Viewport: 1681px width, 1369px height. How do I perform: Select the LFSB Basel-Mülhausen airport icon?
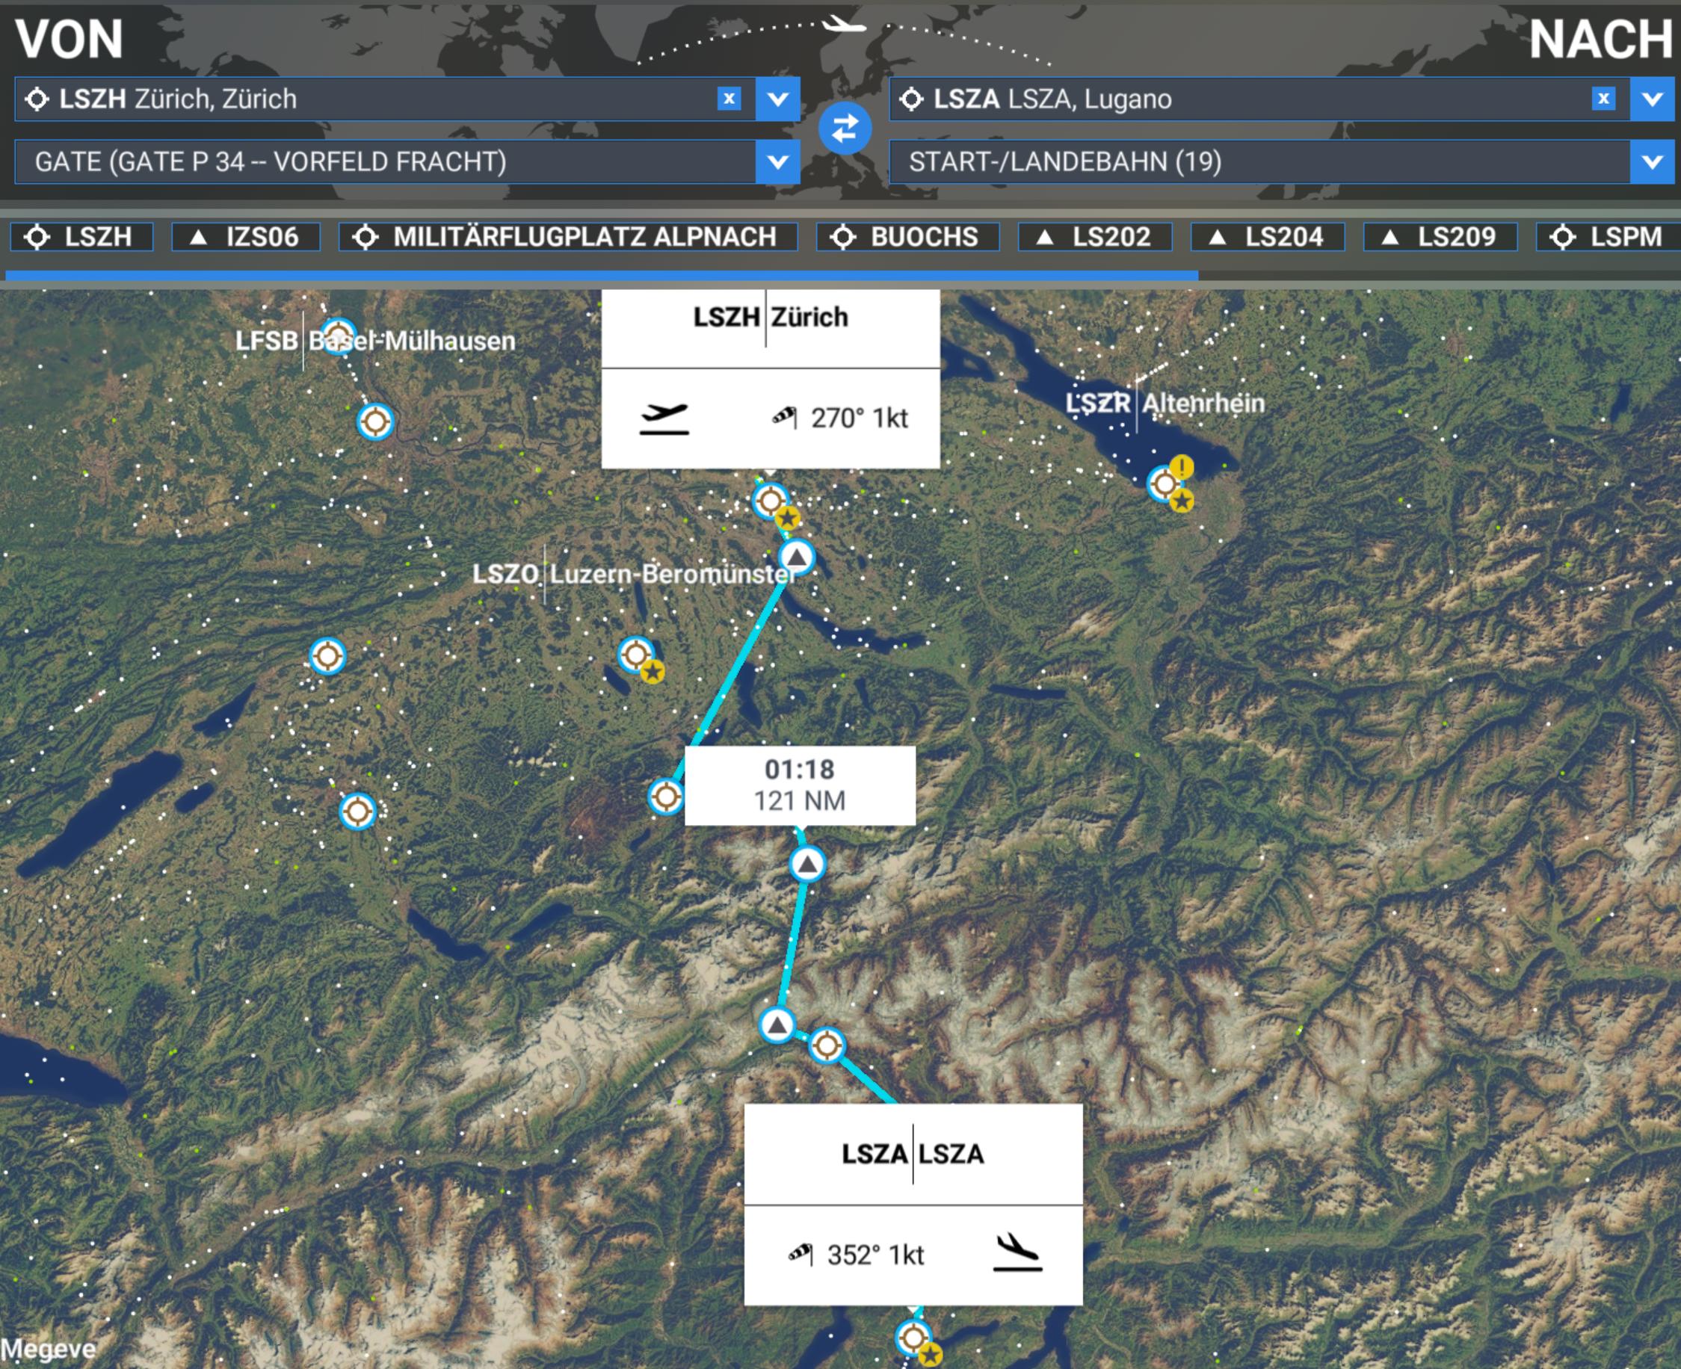[339, 336]
